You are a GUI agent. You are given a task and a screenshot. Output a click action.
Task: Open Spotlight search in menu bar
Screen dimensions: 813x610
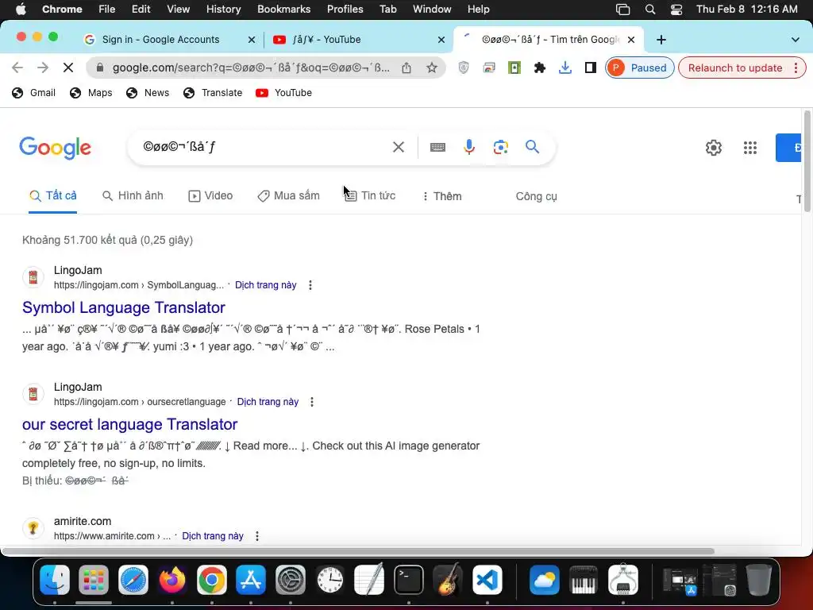point(649,10)
